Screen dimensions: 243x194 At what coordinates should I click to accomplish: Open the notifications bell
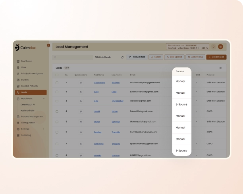point(214,46)
